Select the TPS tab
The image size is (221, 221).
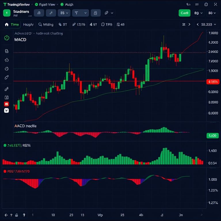point(107,24)
